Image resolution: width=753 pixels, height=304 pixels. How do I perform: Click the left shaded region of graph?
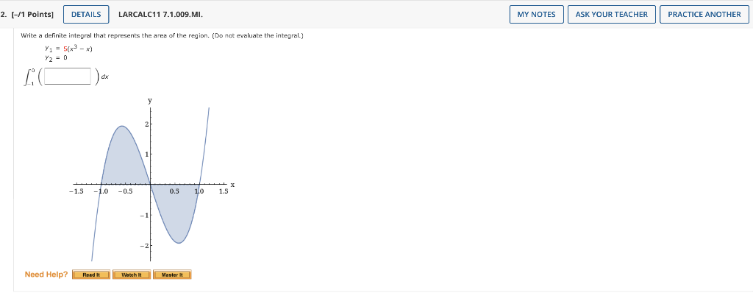[123, 161]
